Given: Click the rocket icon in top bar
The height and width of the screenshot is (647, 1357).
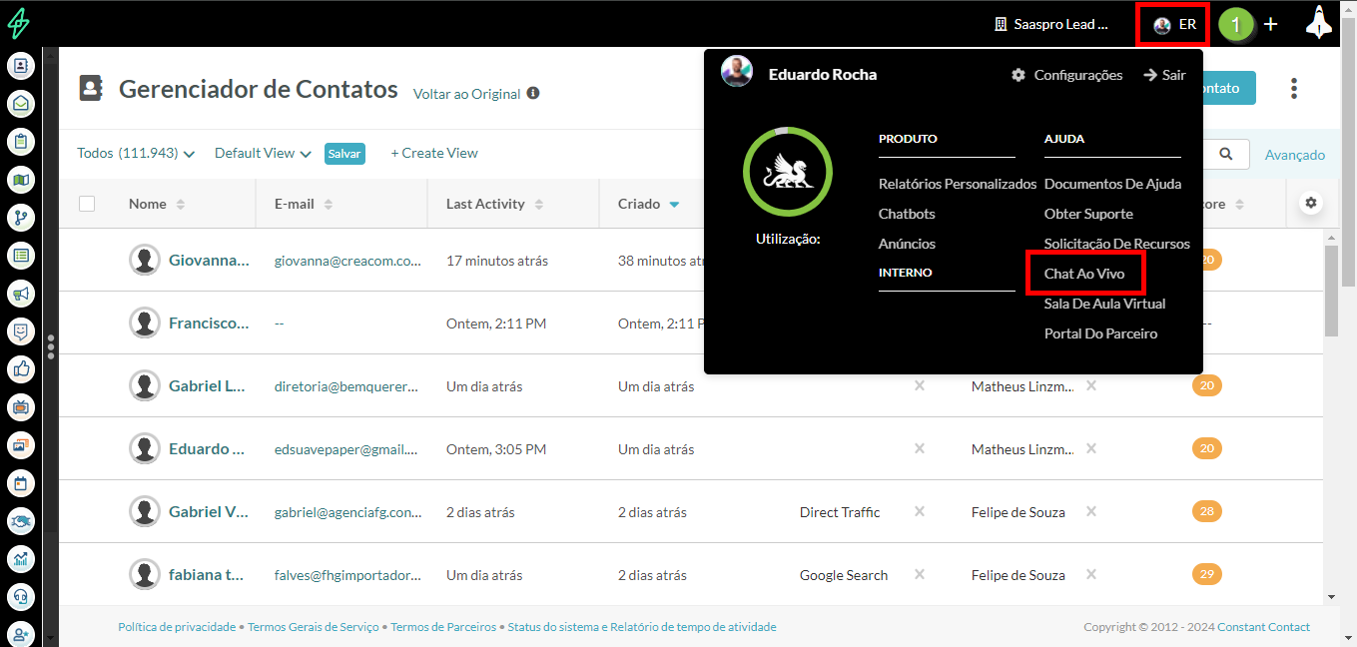Looking at the screenshot, I should click(1319, 23).
